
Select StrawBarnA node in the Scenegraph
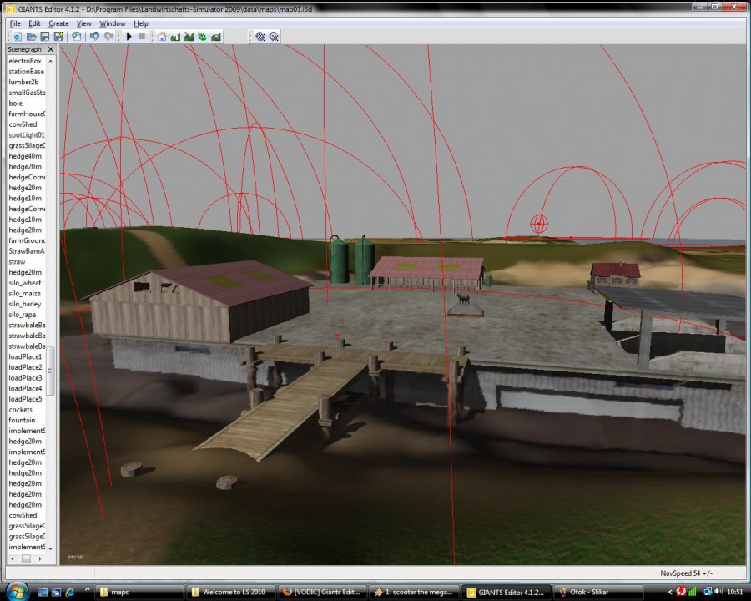click(x=27, y=250)
